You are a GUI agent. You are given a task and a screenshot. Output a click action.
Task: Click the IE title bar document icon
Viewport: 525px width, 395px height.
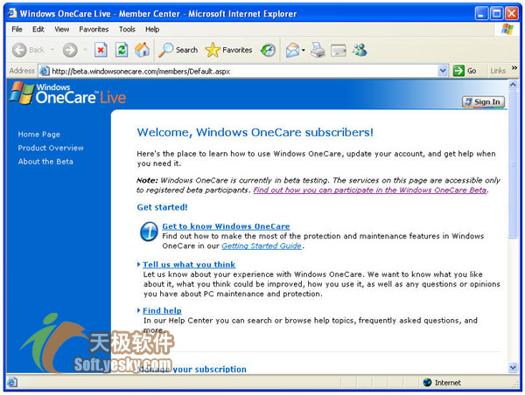point(12,13)
